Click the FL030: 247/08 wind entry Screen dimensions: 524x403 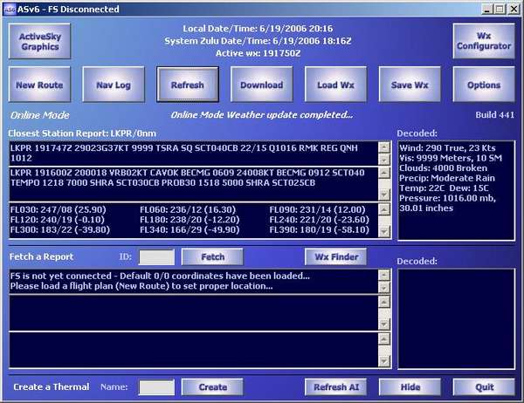point(59,209)
